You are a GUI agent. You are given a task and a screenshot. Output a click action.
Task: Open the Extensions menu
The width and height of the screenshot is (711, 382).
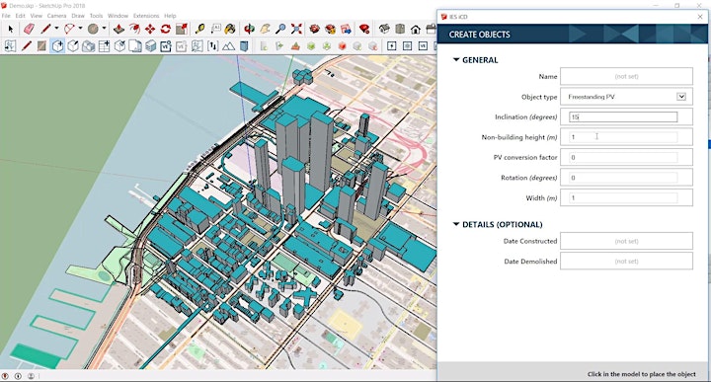tap(146, 16)
